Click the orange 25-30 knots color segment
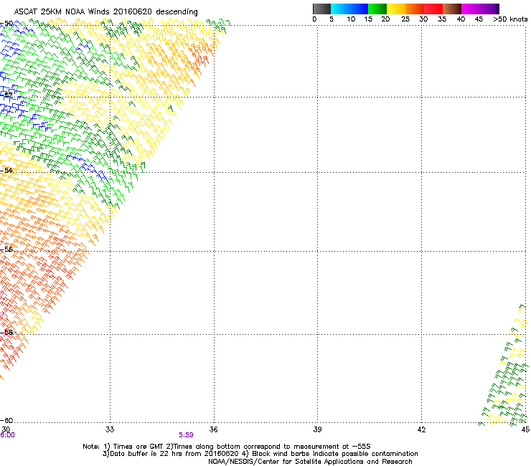The height and width of the screenshot is (466, 531). (x=415, y=9)
